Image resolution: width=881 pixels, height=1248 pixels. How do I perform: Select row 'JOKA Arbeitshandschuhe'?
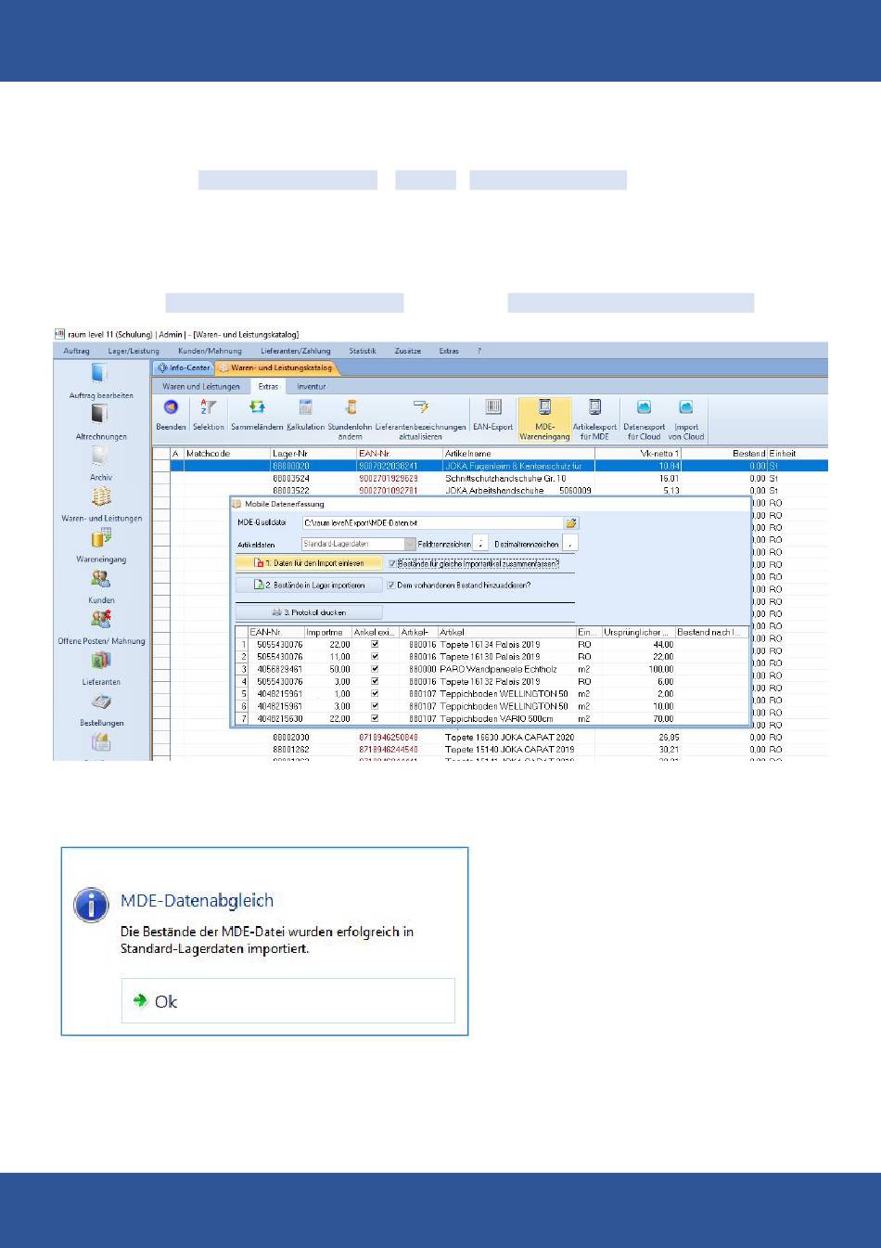(490, 490)
